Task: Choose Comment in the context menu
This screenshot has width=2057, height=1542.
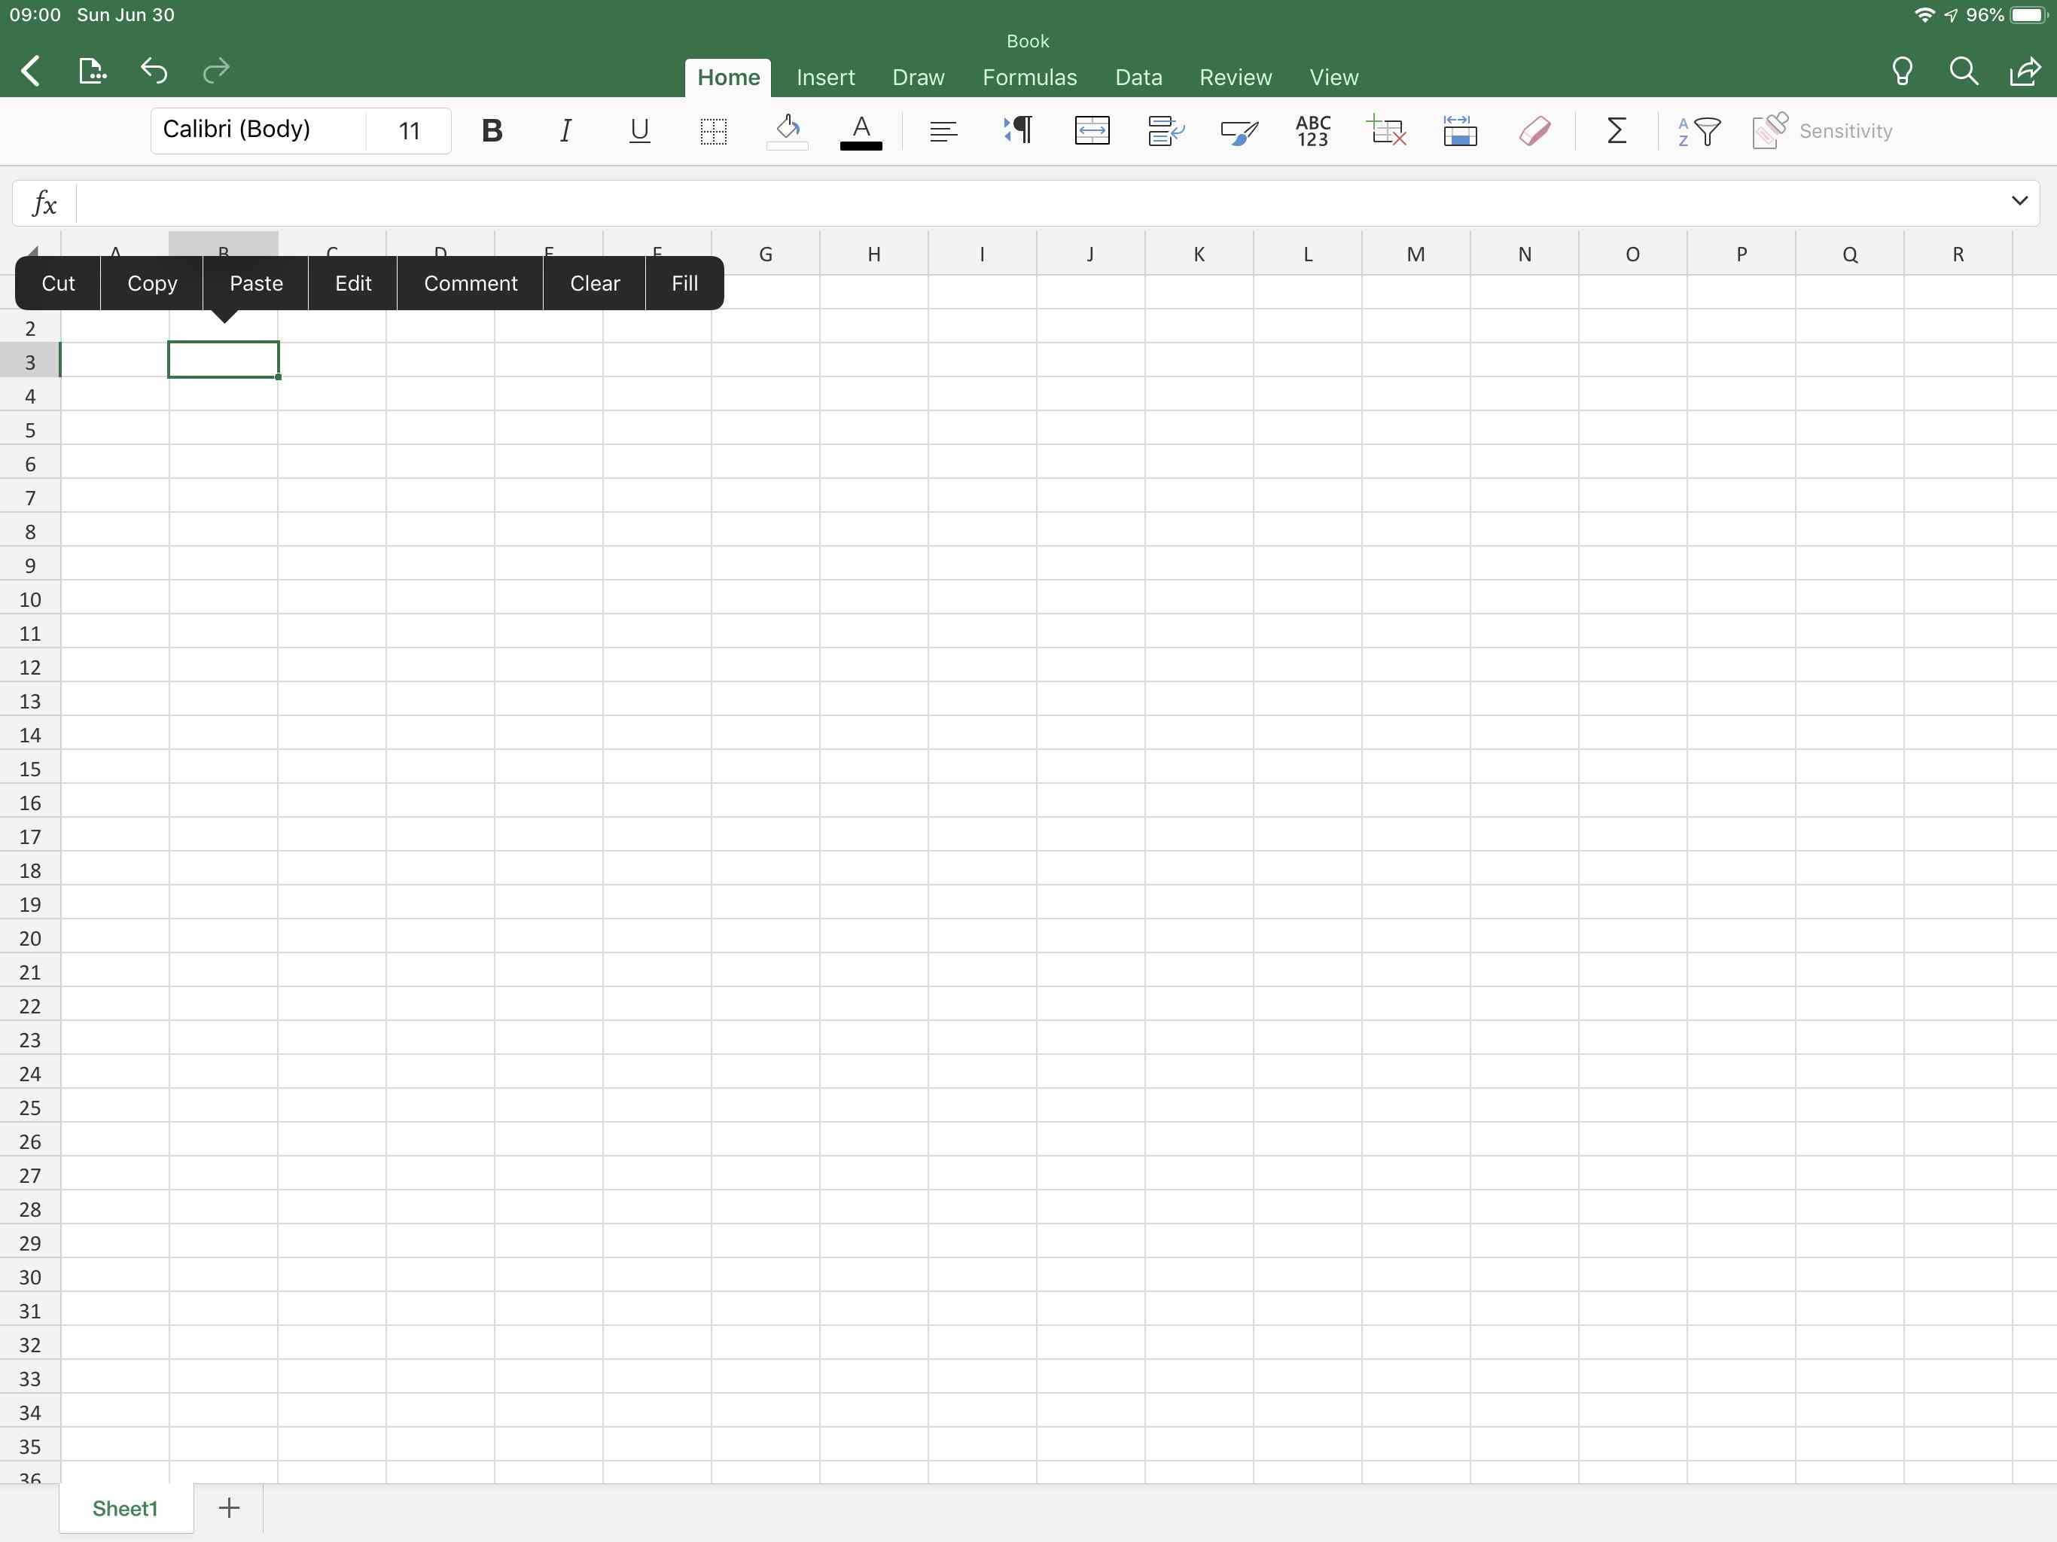Action: [471, 283]
